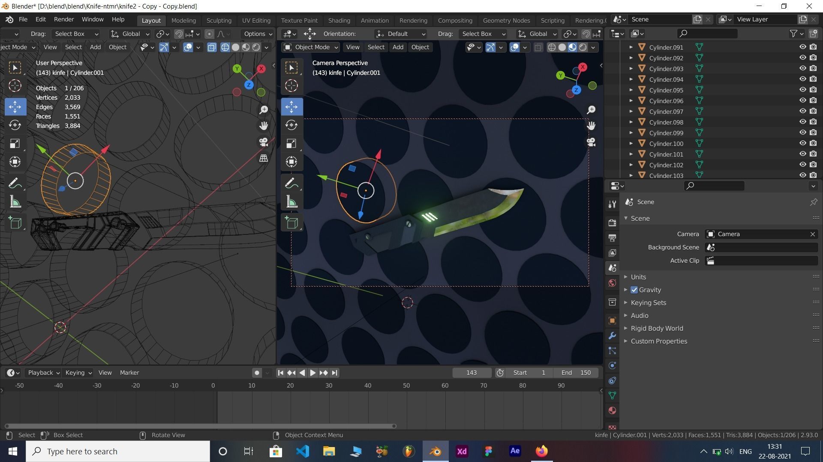
Task: Disable rendering for Cylinder.100 camera icon
Action: pos(813,143)
